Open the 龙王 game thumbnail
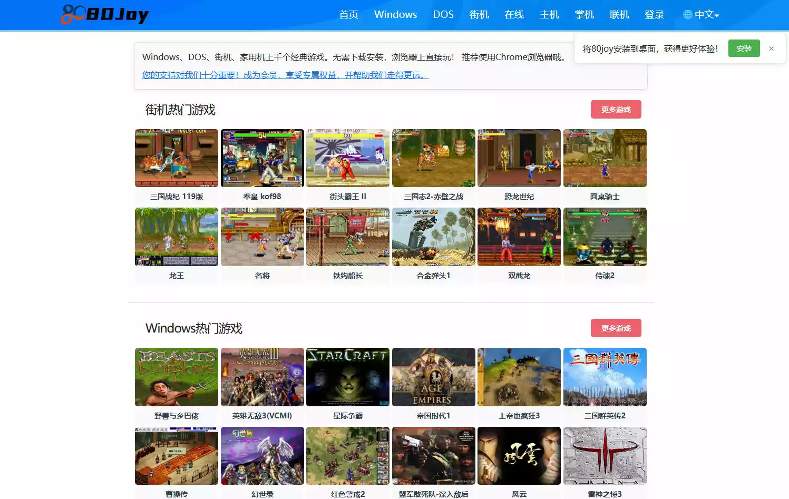Image resolution: width=789 pixels, height=499 pixels. tap(177, 237)
